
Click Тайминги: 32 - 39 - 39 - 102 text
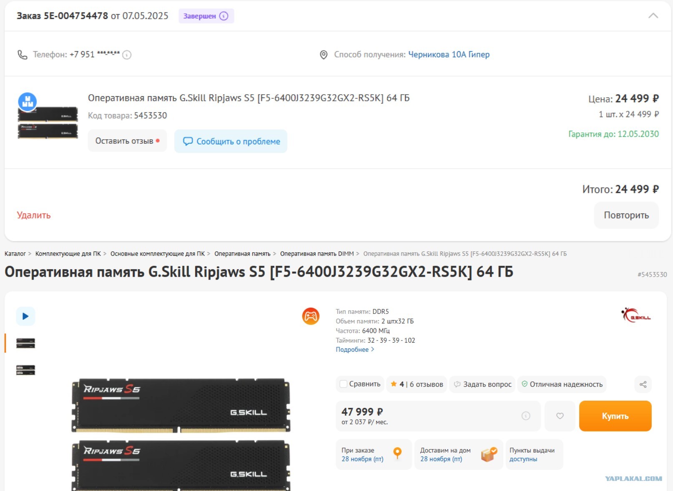375,340
